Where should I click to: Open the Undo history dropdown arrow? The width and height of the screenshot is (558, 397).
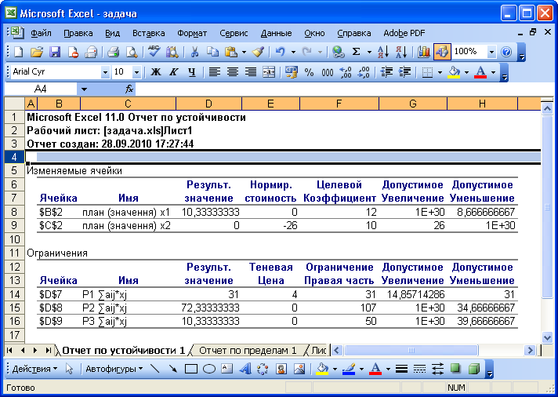[x=293, y=52]
